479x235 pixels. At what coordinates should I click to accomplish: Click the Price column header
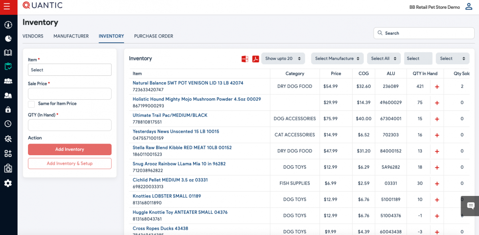336,73
